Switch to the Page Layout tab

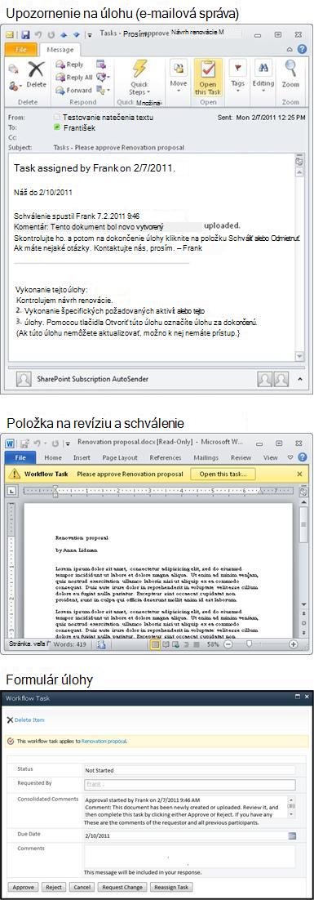[121, 457]
